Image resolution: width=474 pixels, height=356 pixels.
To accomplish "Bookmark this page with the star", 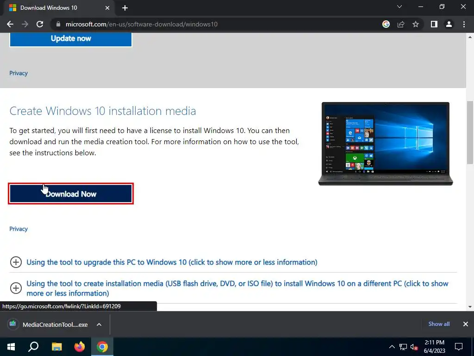I will pos(416,24).
